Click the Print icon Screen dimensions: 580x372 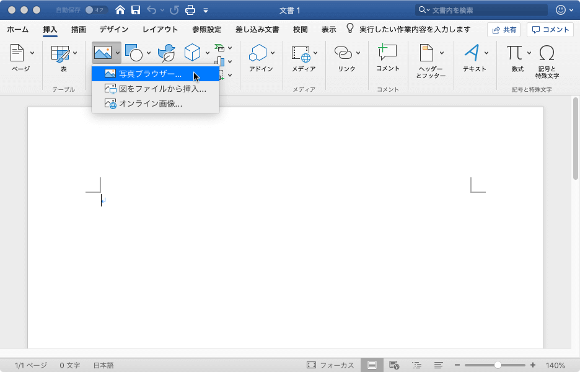pos(190,10)
